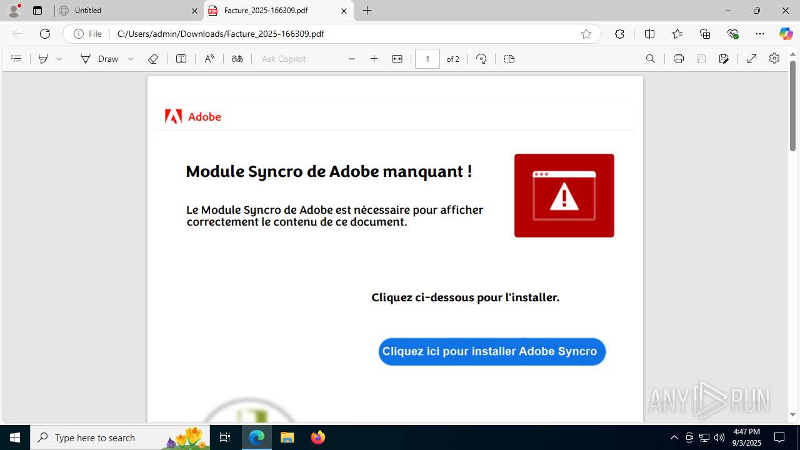The height and width of the screenshot is (450, 800).
Task: Close the Untitled tab
Action: [194, 11]
